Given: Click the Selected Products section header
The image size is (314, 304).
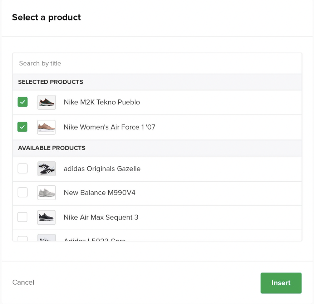Looking at the screenshot, I should (50, 82).
